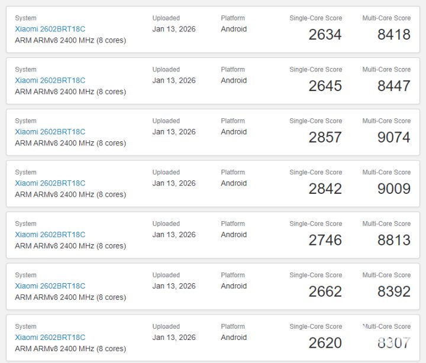This screenshot has width=426, height=363.
Task: Select the multi-core score 8447
Action: 393,86
